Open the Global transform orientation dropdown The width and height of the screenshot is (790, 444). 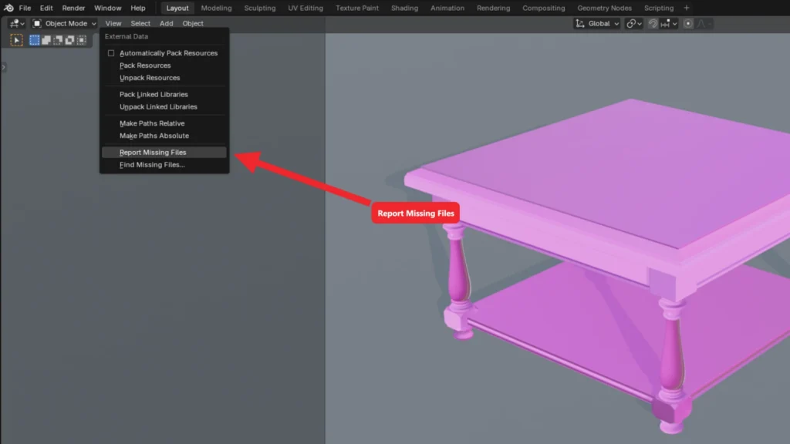point(597,24)
